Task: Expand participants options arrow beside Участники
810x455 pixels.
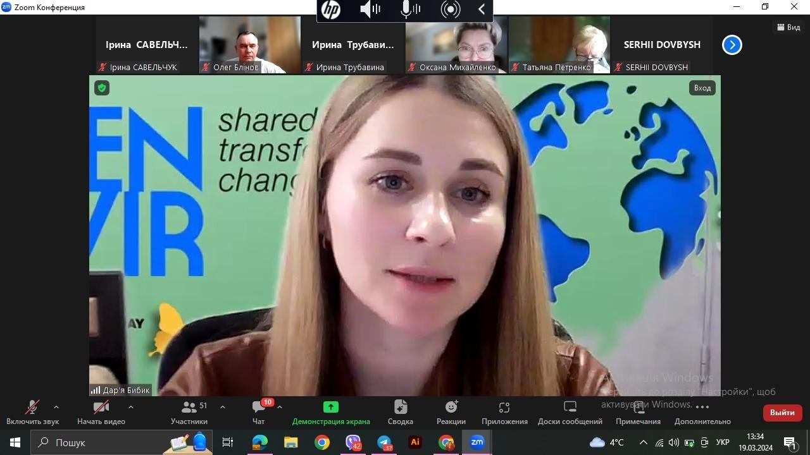Action: pos(222,408)
